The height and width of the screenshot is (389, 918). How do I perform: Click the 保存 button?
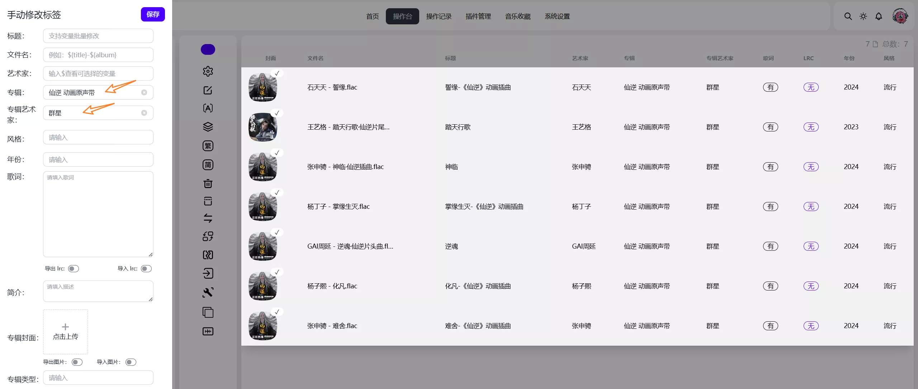[153, 14]
